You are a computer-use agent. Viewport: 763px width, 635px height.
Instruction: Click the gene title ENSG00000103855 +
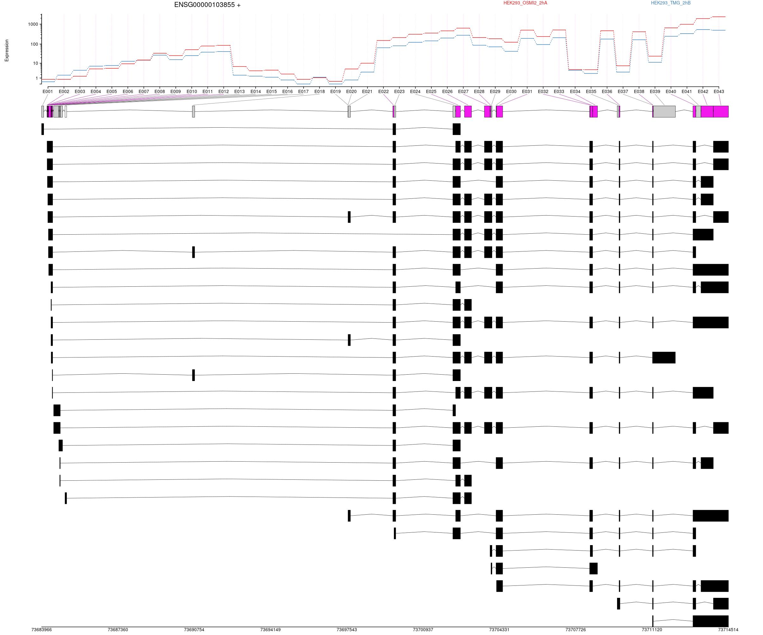[207, 5]
